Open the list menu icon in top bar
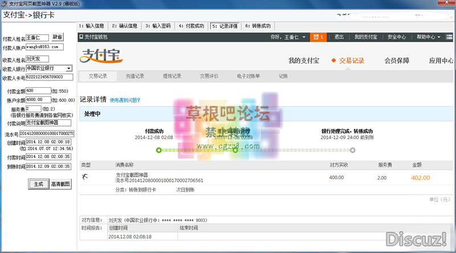 tap(449, 37)
